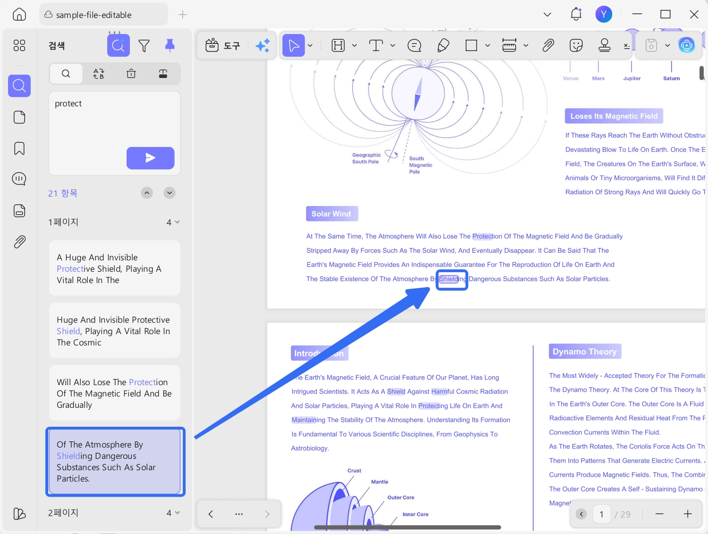Open the bookmarks panel in sidebar
708x534 pixels.
(19, 148)
